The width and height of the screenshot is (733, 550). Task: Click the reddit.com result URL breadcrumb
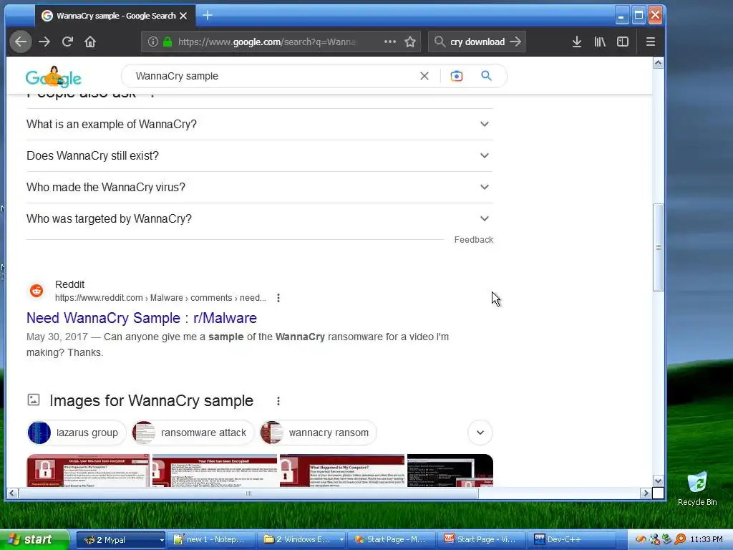pyautogui.click(x=160, y=298)
